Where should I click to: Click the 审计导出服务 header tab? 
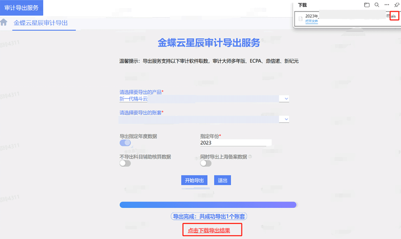[x=21, y=8]
